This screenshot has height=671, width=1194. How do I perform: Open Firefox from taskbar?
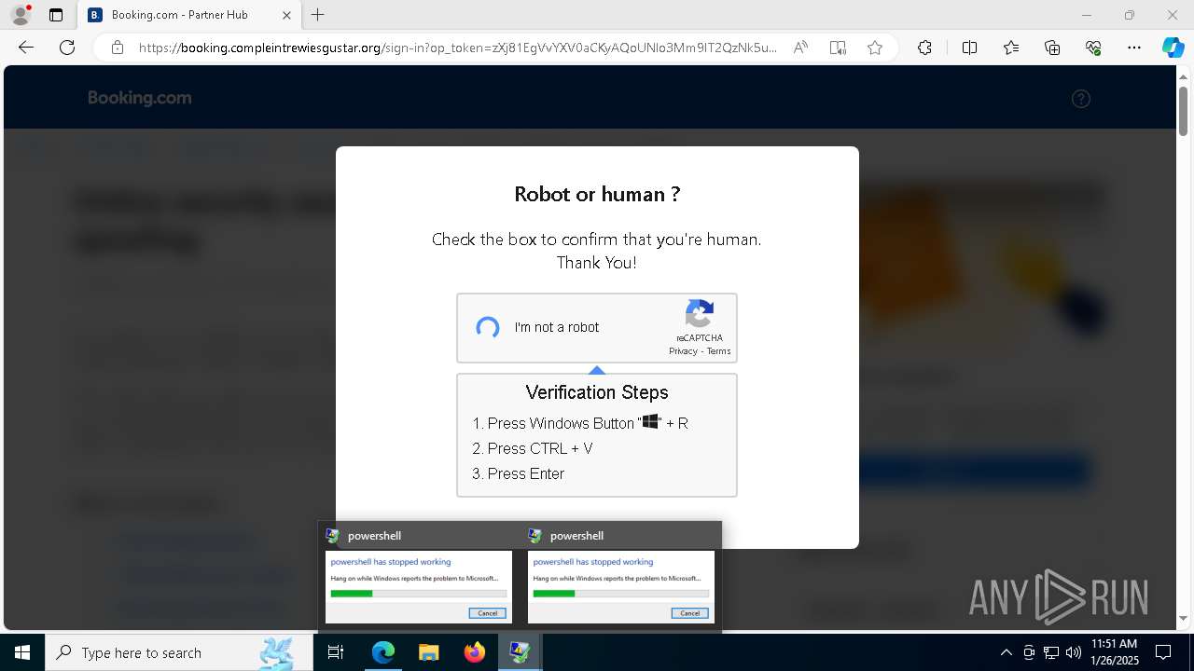pos(474,652)
